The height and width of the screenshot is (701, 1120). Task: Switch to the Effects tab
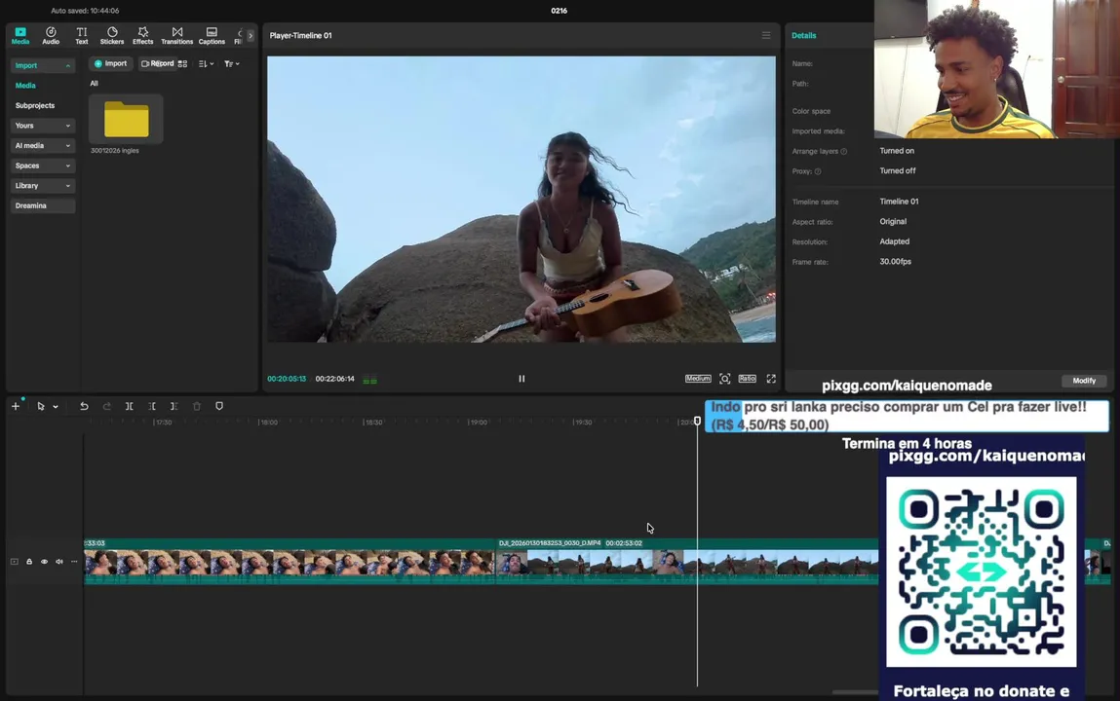143,36
